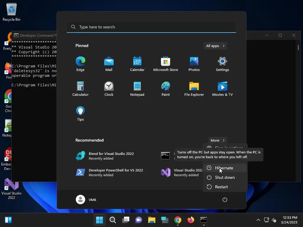Click the taskbar app icon left of Chrome

click(165, 220)
